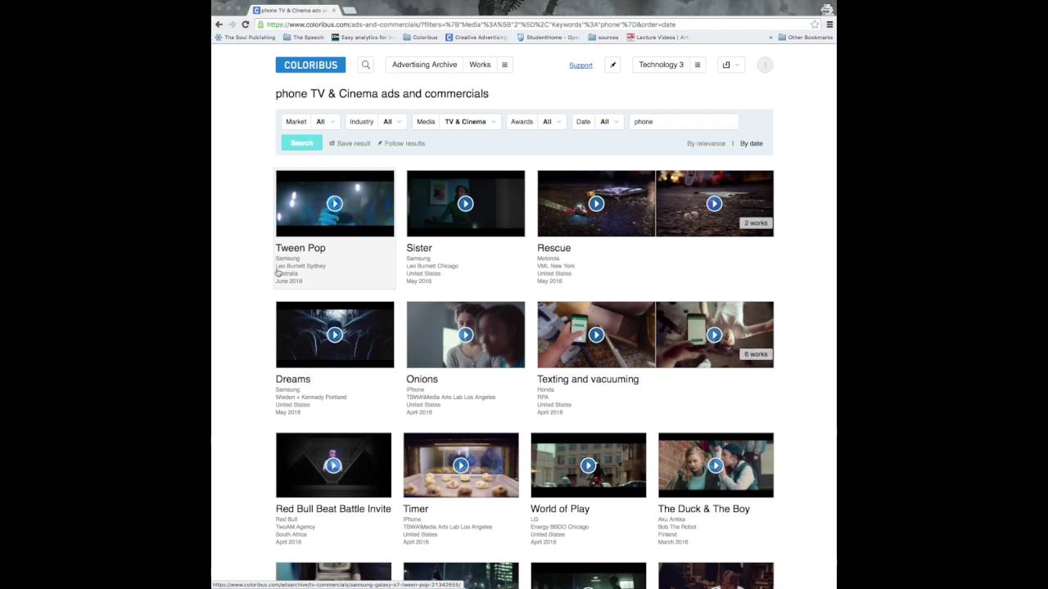Open the Other Bookmarks folder
Image resolution: width=1048 pixels, height=589 pixels.
point(806,38)
